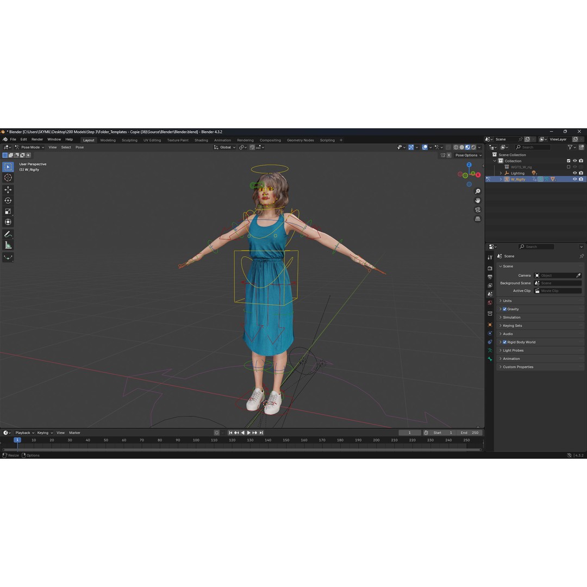Open the View Layer properties tab
587x587 pixels.
(x=490, y=285)
